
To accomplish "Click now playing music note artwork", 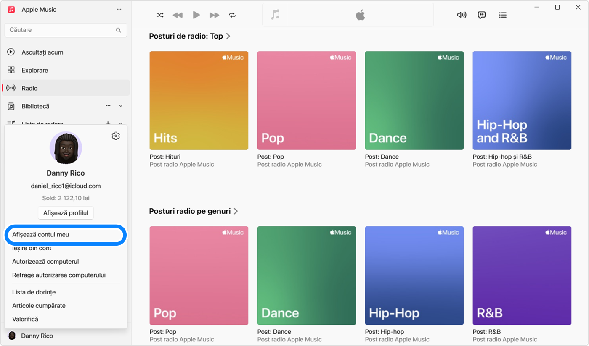I will point(275,15).
